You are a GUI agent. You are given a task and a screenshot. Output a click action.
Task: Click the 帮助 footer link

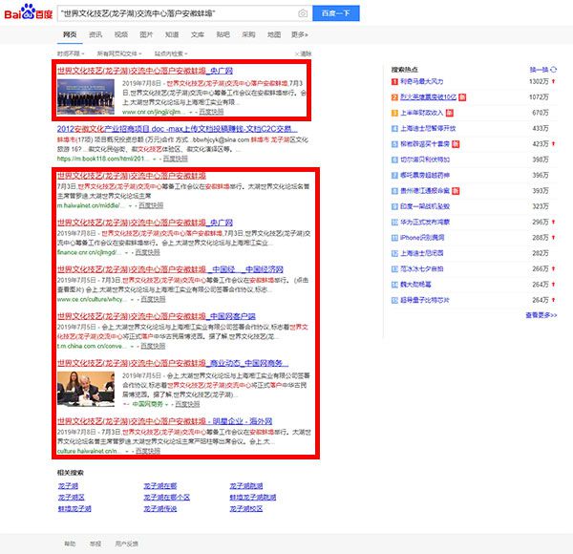click(70, 543)
